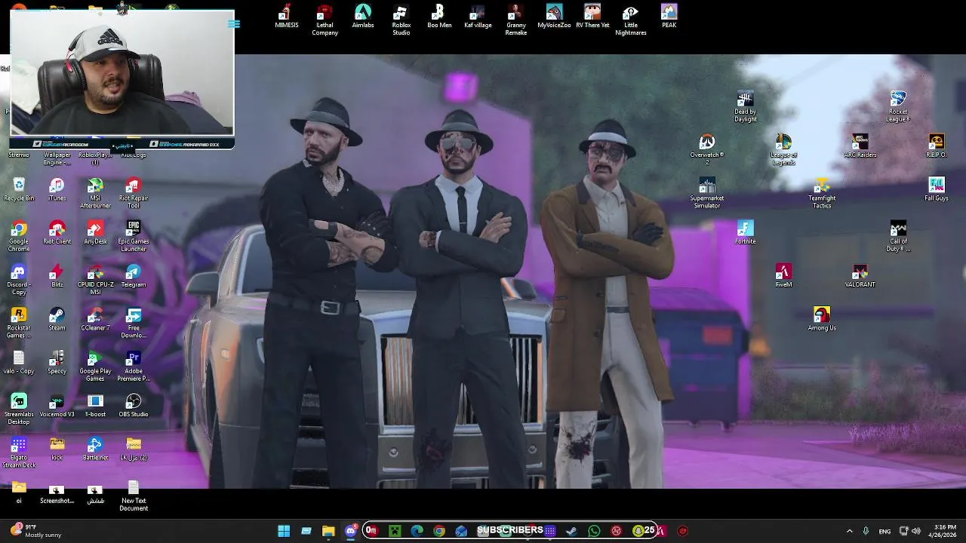Open the OBS Studio icon
The height and width of the screenshot is (543, 966).
134,404
